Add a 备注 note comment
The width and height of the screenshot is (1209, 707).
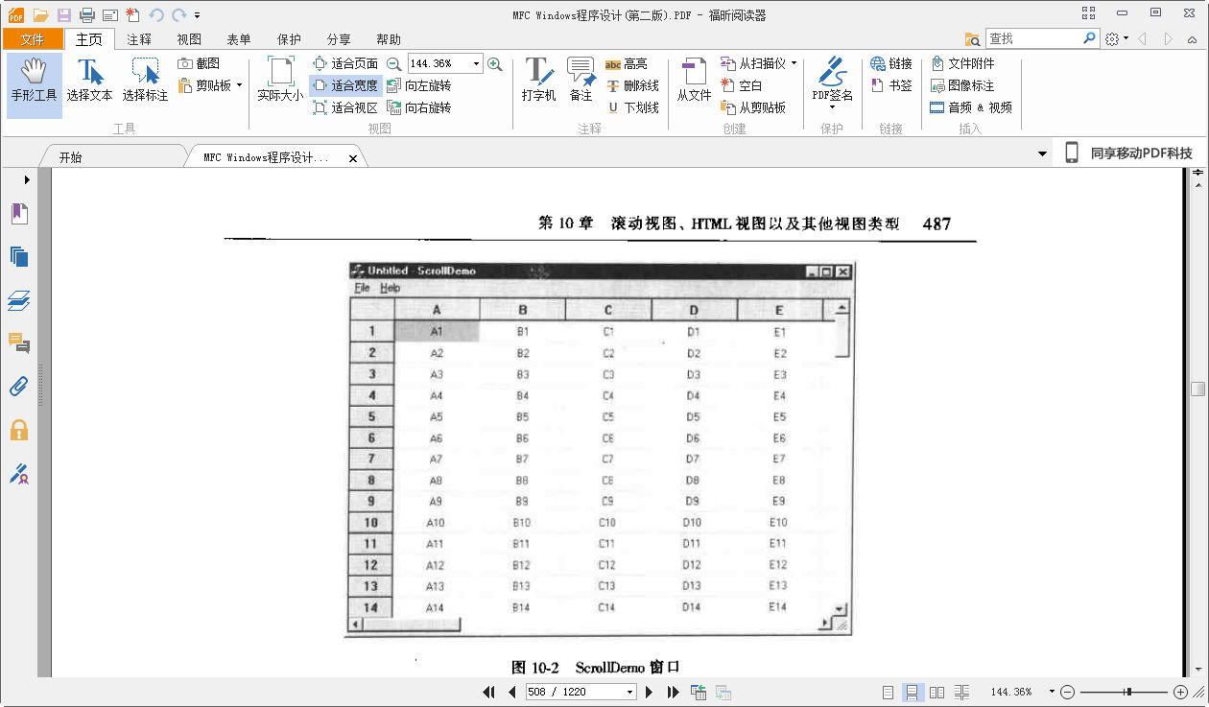(x=581, y=82)
